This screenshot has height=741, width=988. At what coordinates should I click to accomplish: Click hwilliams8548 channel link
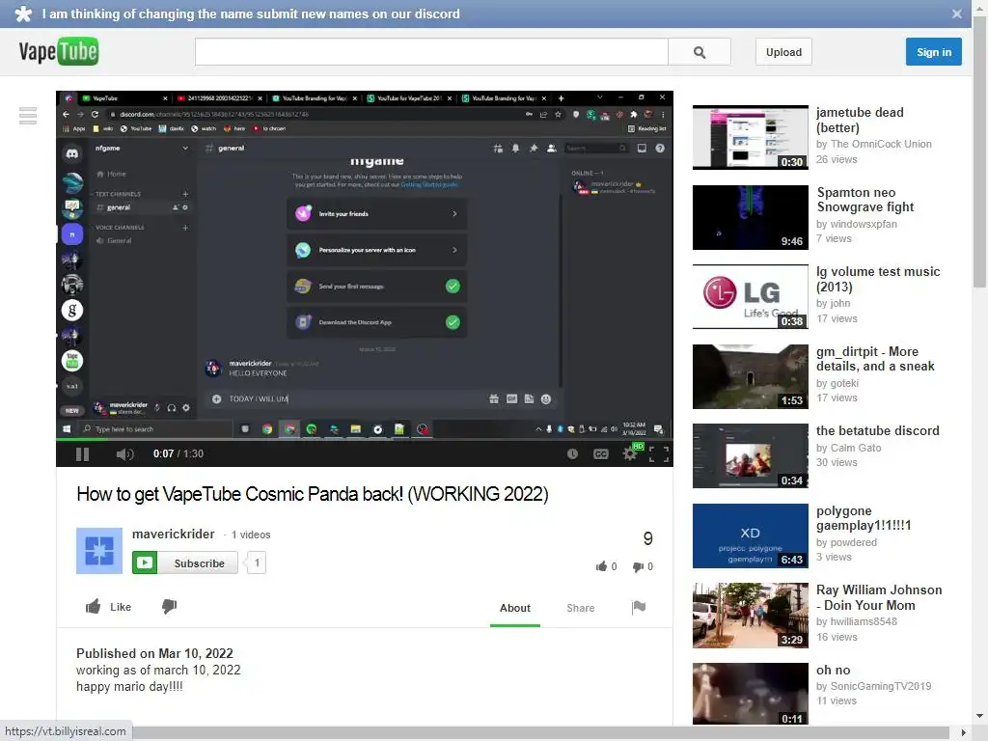point(864,621)
